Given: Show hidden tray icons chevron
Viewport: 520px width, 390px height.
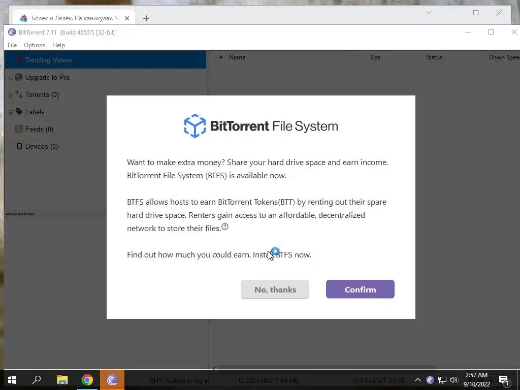Looking at the screenshot, I should (x=418, y=380).
